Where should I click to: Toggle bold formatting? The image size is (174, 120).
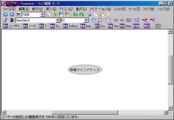click(12, 20)
